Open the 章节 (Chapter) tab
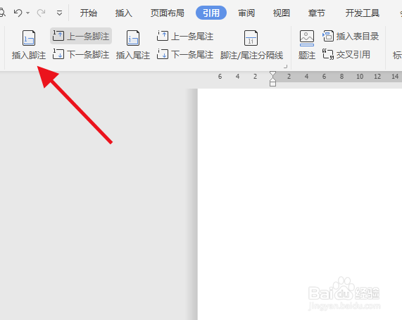Viewport: 402px width, 320px height. (316, 13)
